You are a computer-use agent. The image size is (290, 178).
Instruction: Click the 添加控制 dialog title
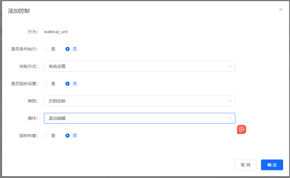point(19,11)
